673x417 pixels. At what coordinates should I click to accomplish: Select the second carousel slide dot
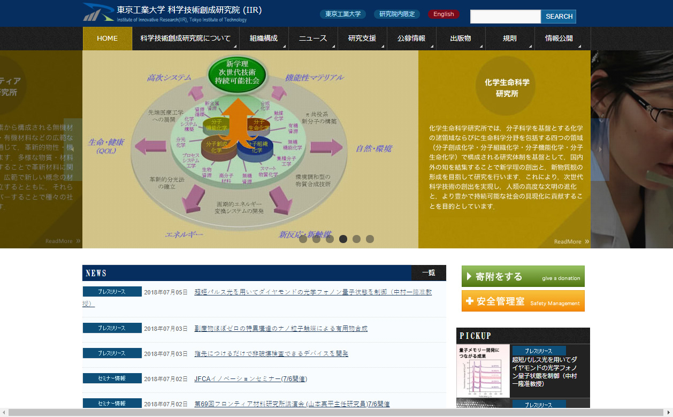click(x=316, y=239)
